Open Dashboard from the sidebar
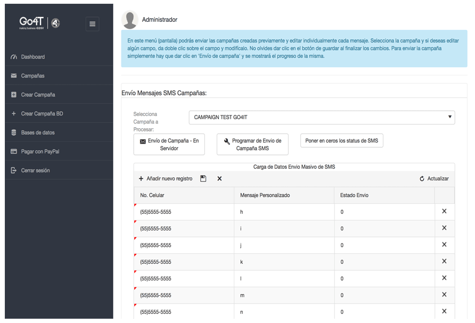The width and height of the screenshot is (475, 323). 32,57
